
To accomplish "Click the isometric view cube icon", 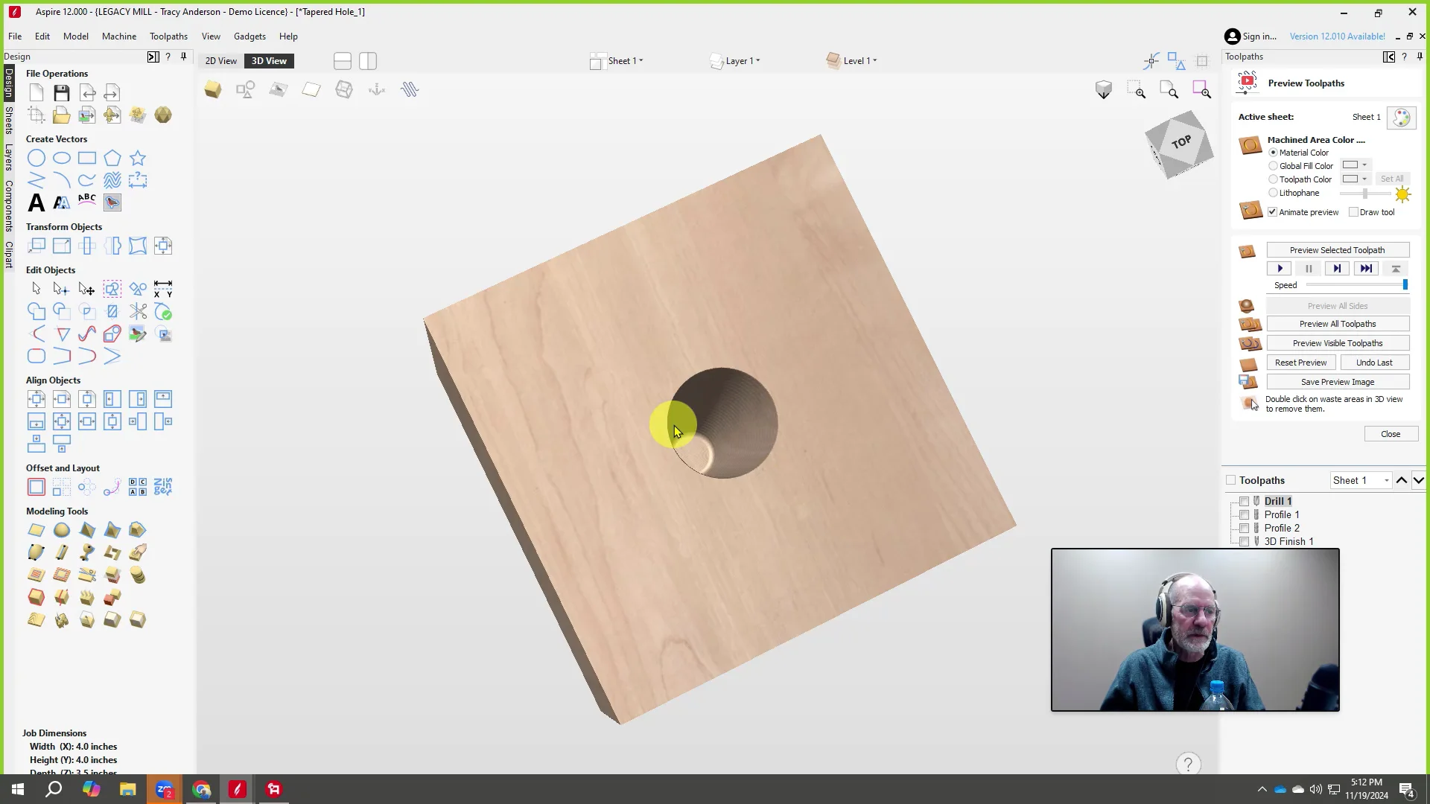I will point(1103,90).
